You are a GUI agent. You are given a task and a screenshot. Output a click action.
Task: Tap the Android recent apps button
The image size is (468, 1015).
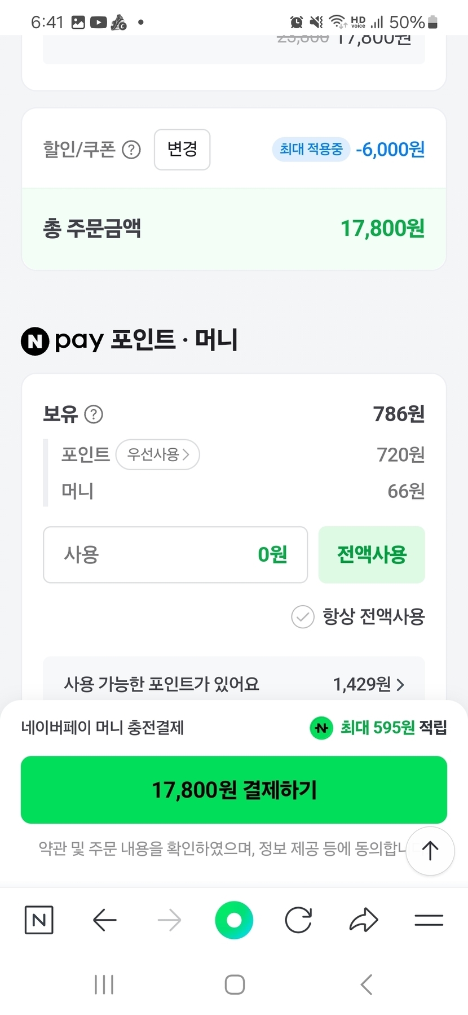[104, 985]
